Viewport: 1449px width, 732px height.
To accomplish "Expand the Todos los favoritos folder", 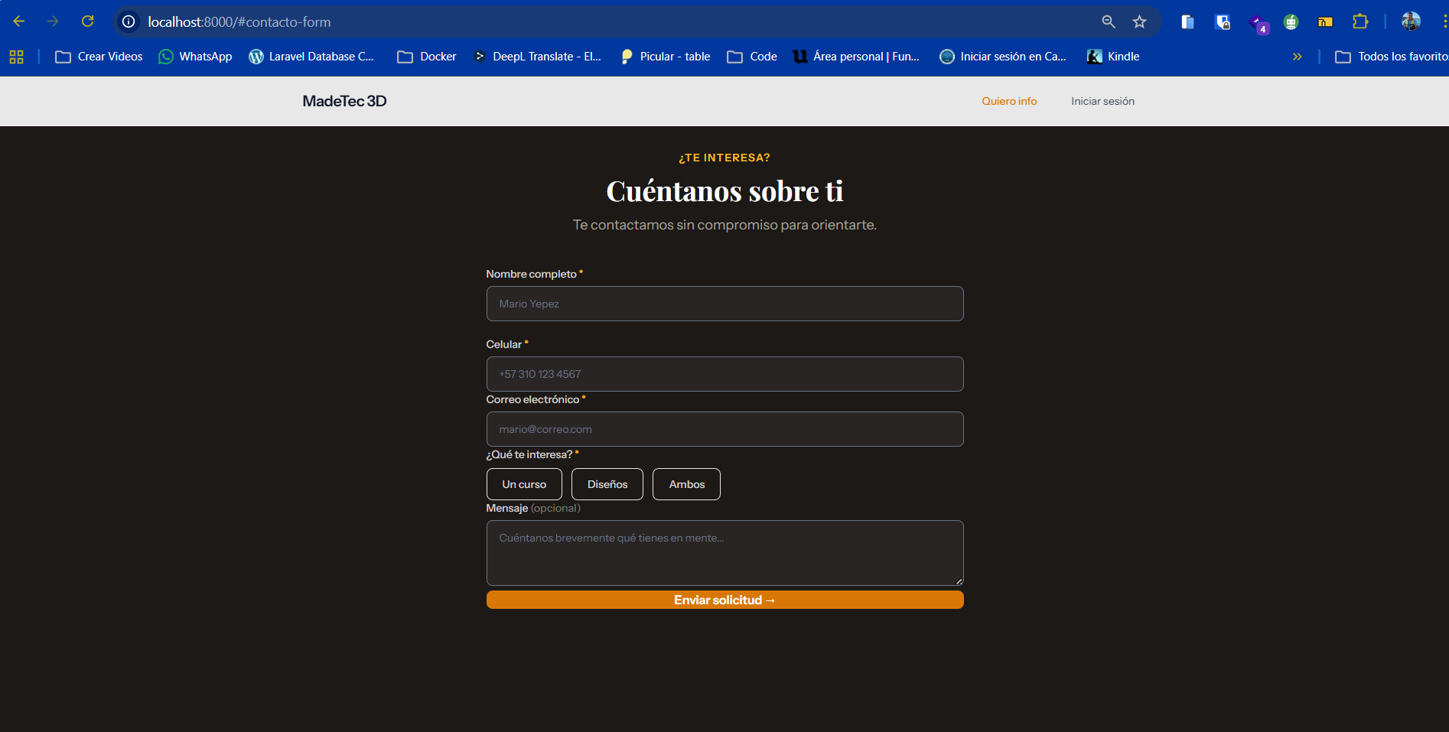I will (x=1391, y=57).
